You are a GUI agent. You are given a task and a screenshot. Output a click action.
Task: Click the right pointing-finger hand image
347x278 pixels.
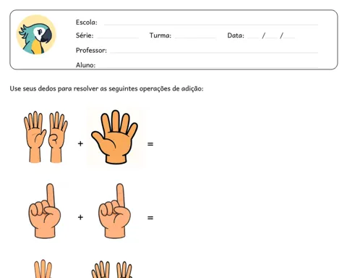point(115,211)
